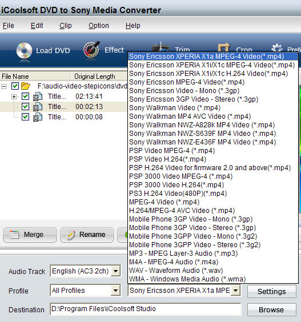Open the Edit menu
301x322 pixels.
(x=37, y=26)
